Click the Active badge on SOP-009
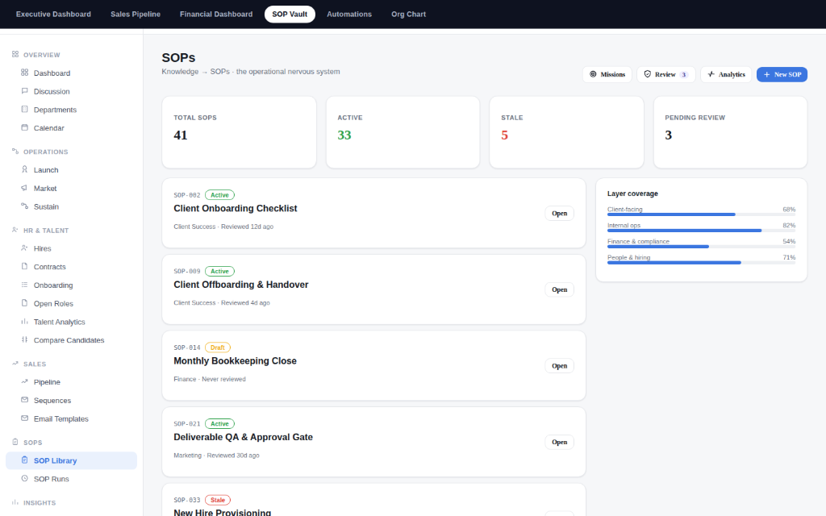Viewport: 826px width, 516px height. point(219,271)
